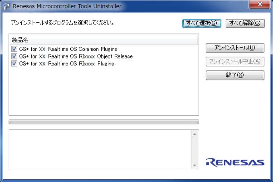Start removal with the アンインストール(U) button
Viewport: 273px width, 182px height.
(x=234, y=48)
